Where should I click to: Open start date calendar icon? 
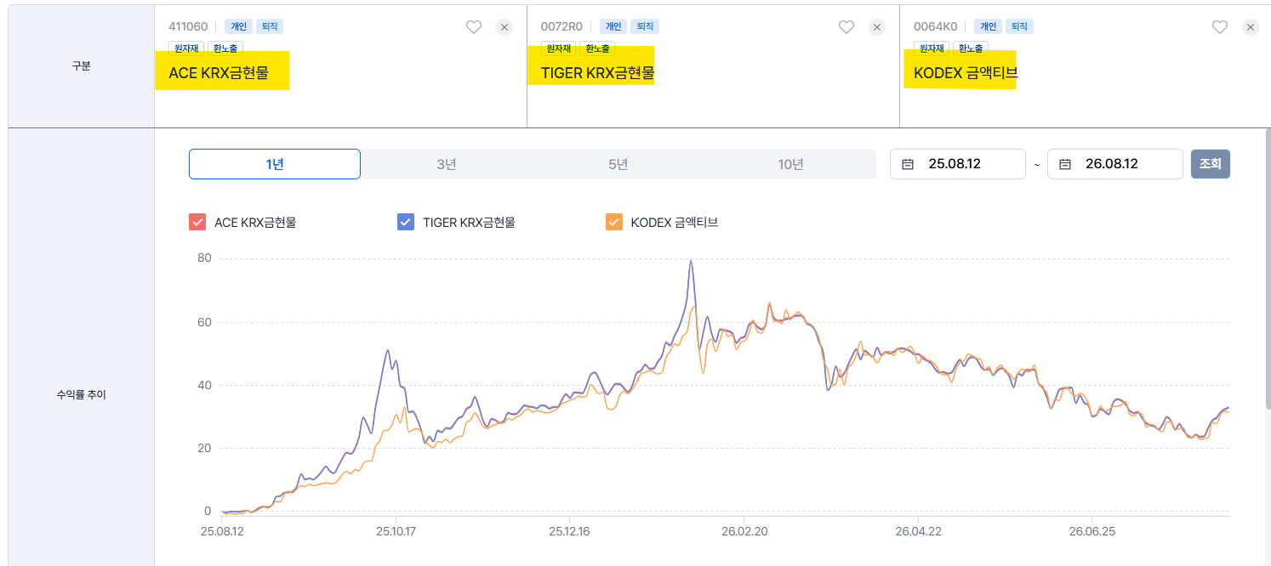(x=908, y=164)
